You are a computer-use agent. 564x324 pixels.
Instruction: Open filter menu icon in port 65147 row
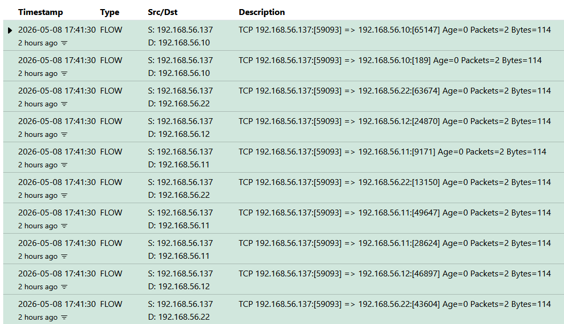pyautogui.click(x=64, y=43)
